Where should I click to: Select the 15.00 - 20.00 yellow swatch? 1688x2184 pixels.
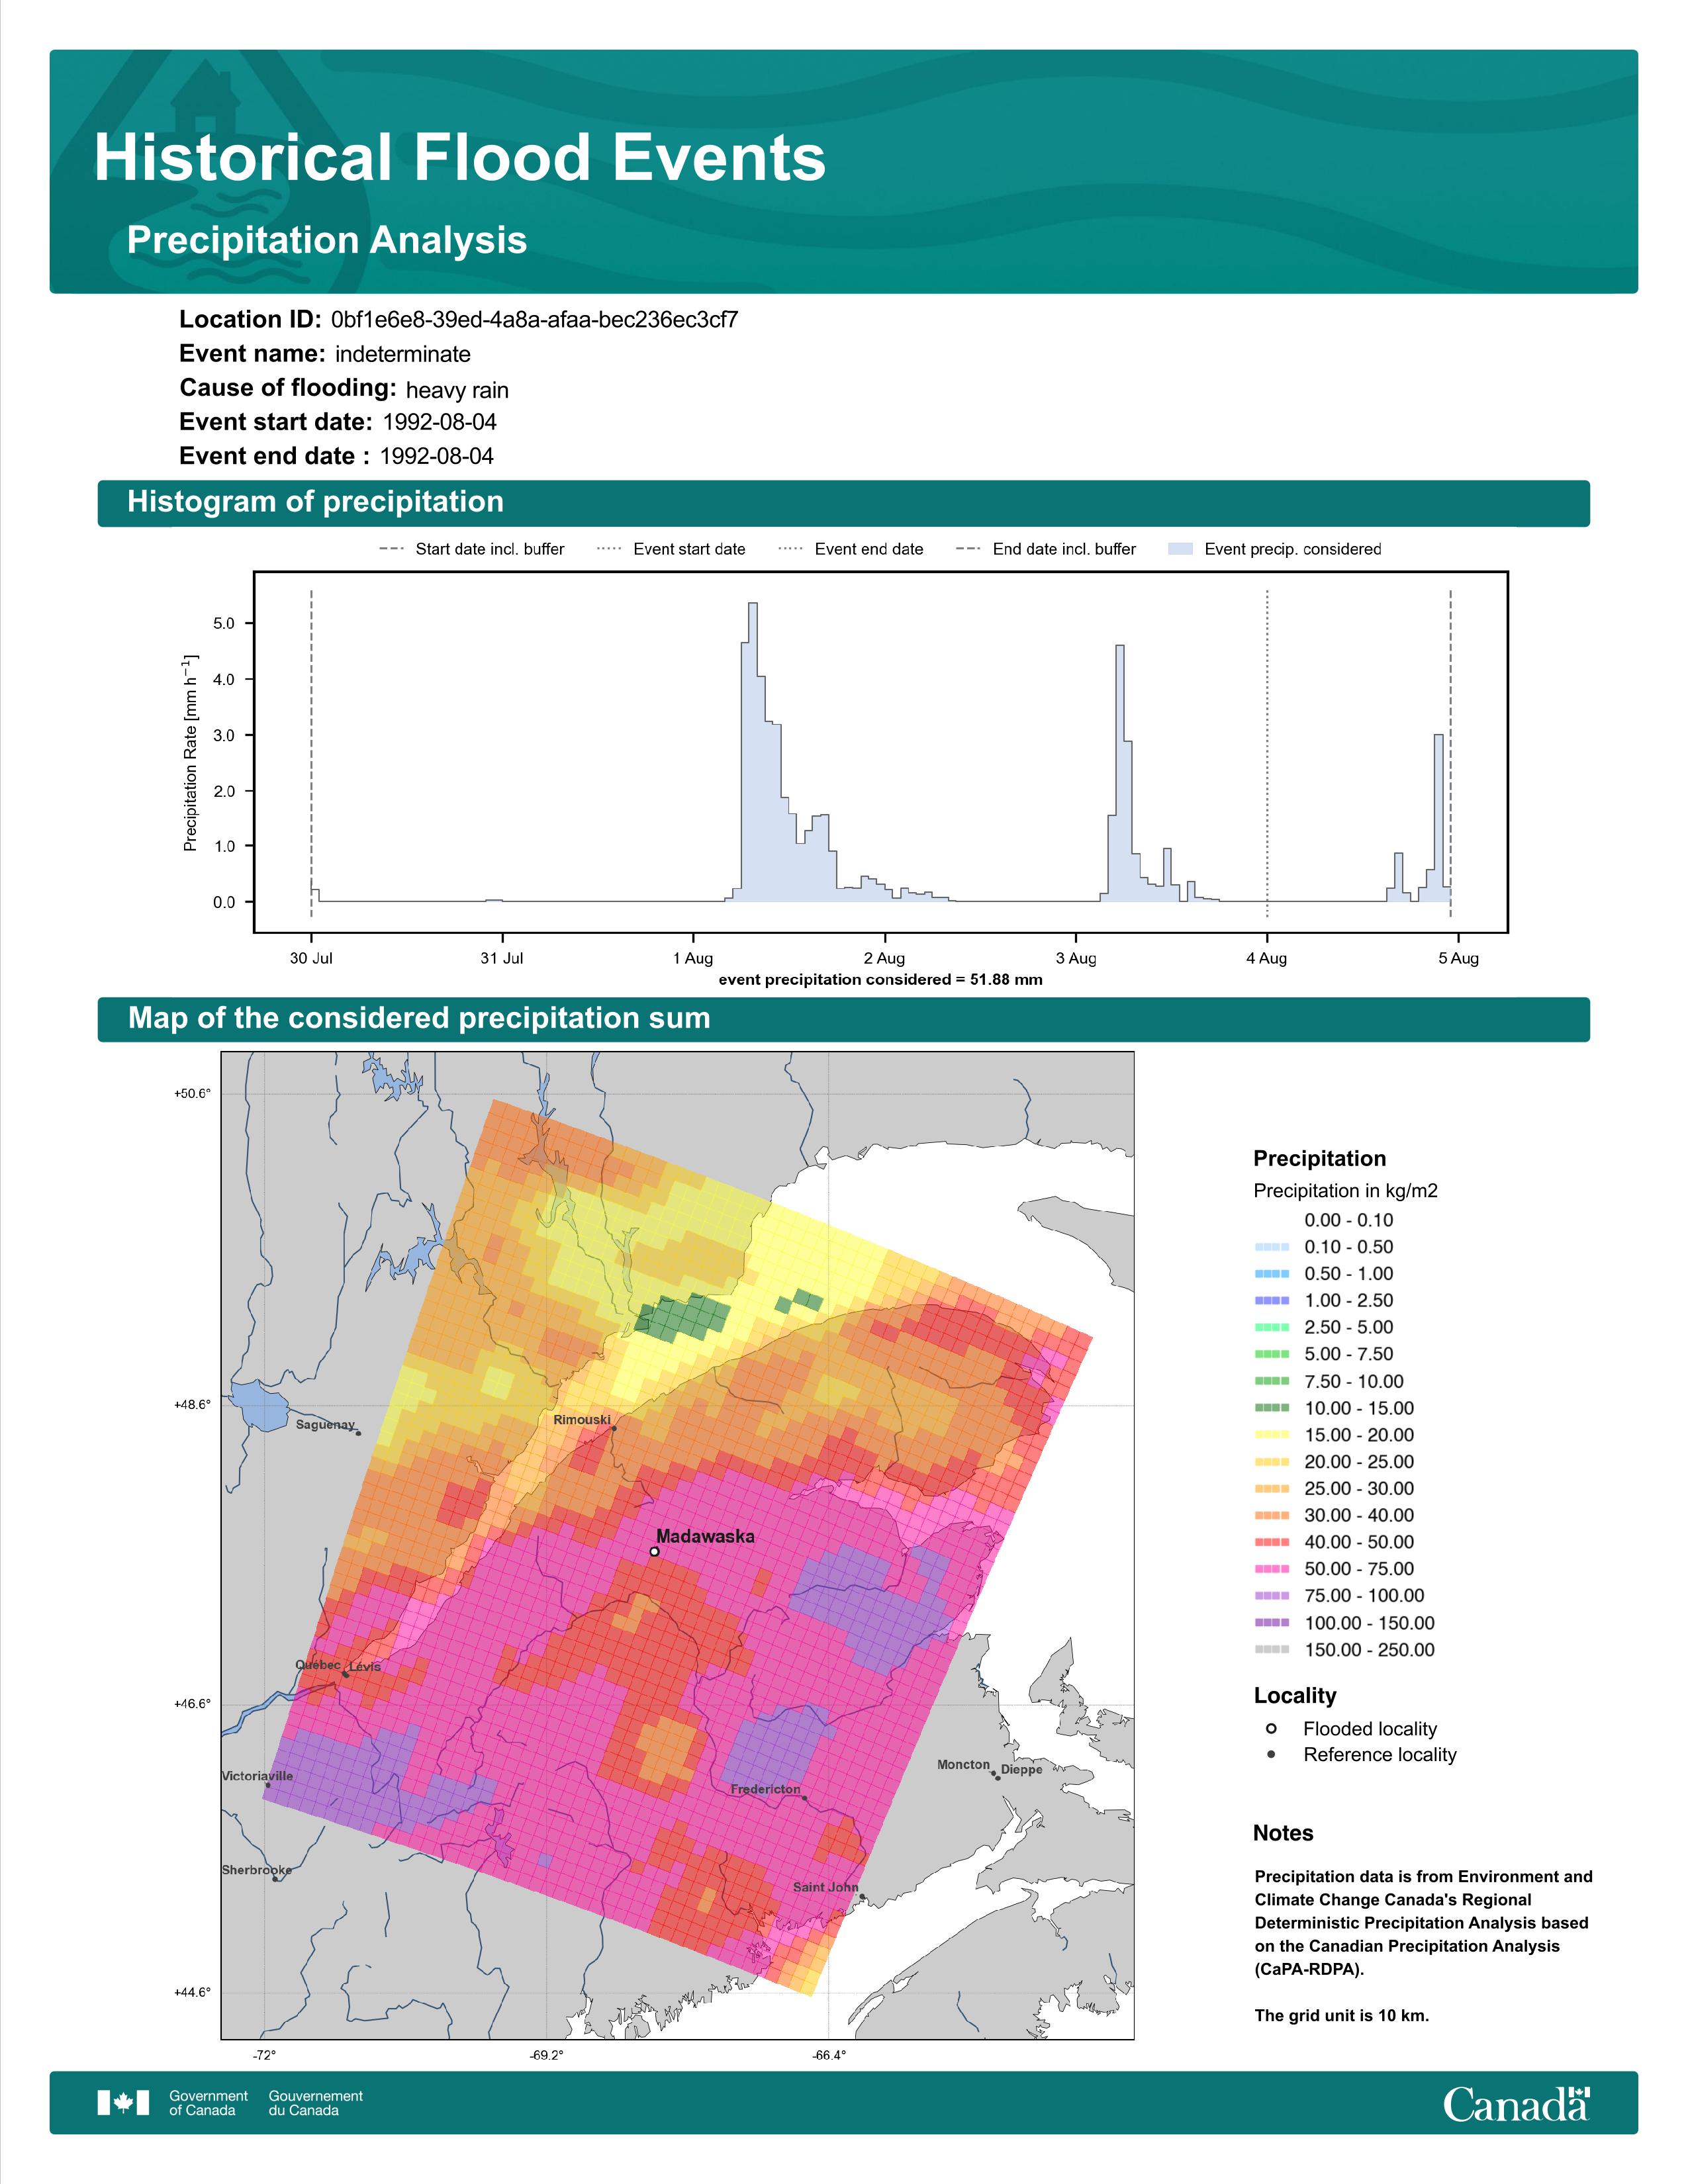tap(1271, 1434)
